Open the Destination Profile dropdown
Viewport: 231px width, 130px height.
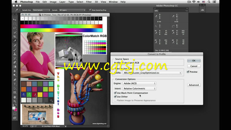click(152, 73)
